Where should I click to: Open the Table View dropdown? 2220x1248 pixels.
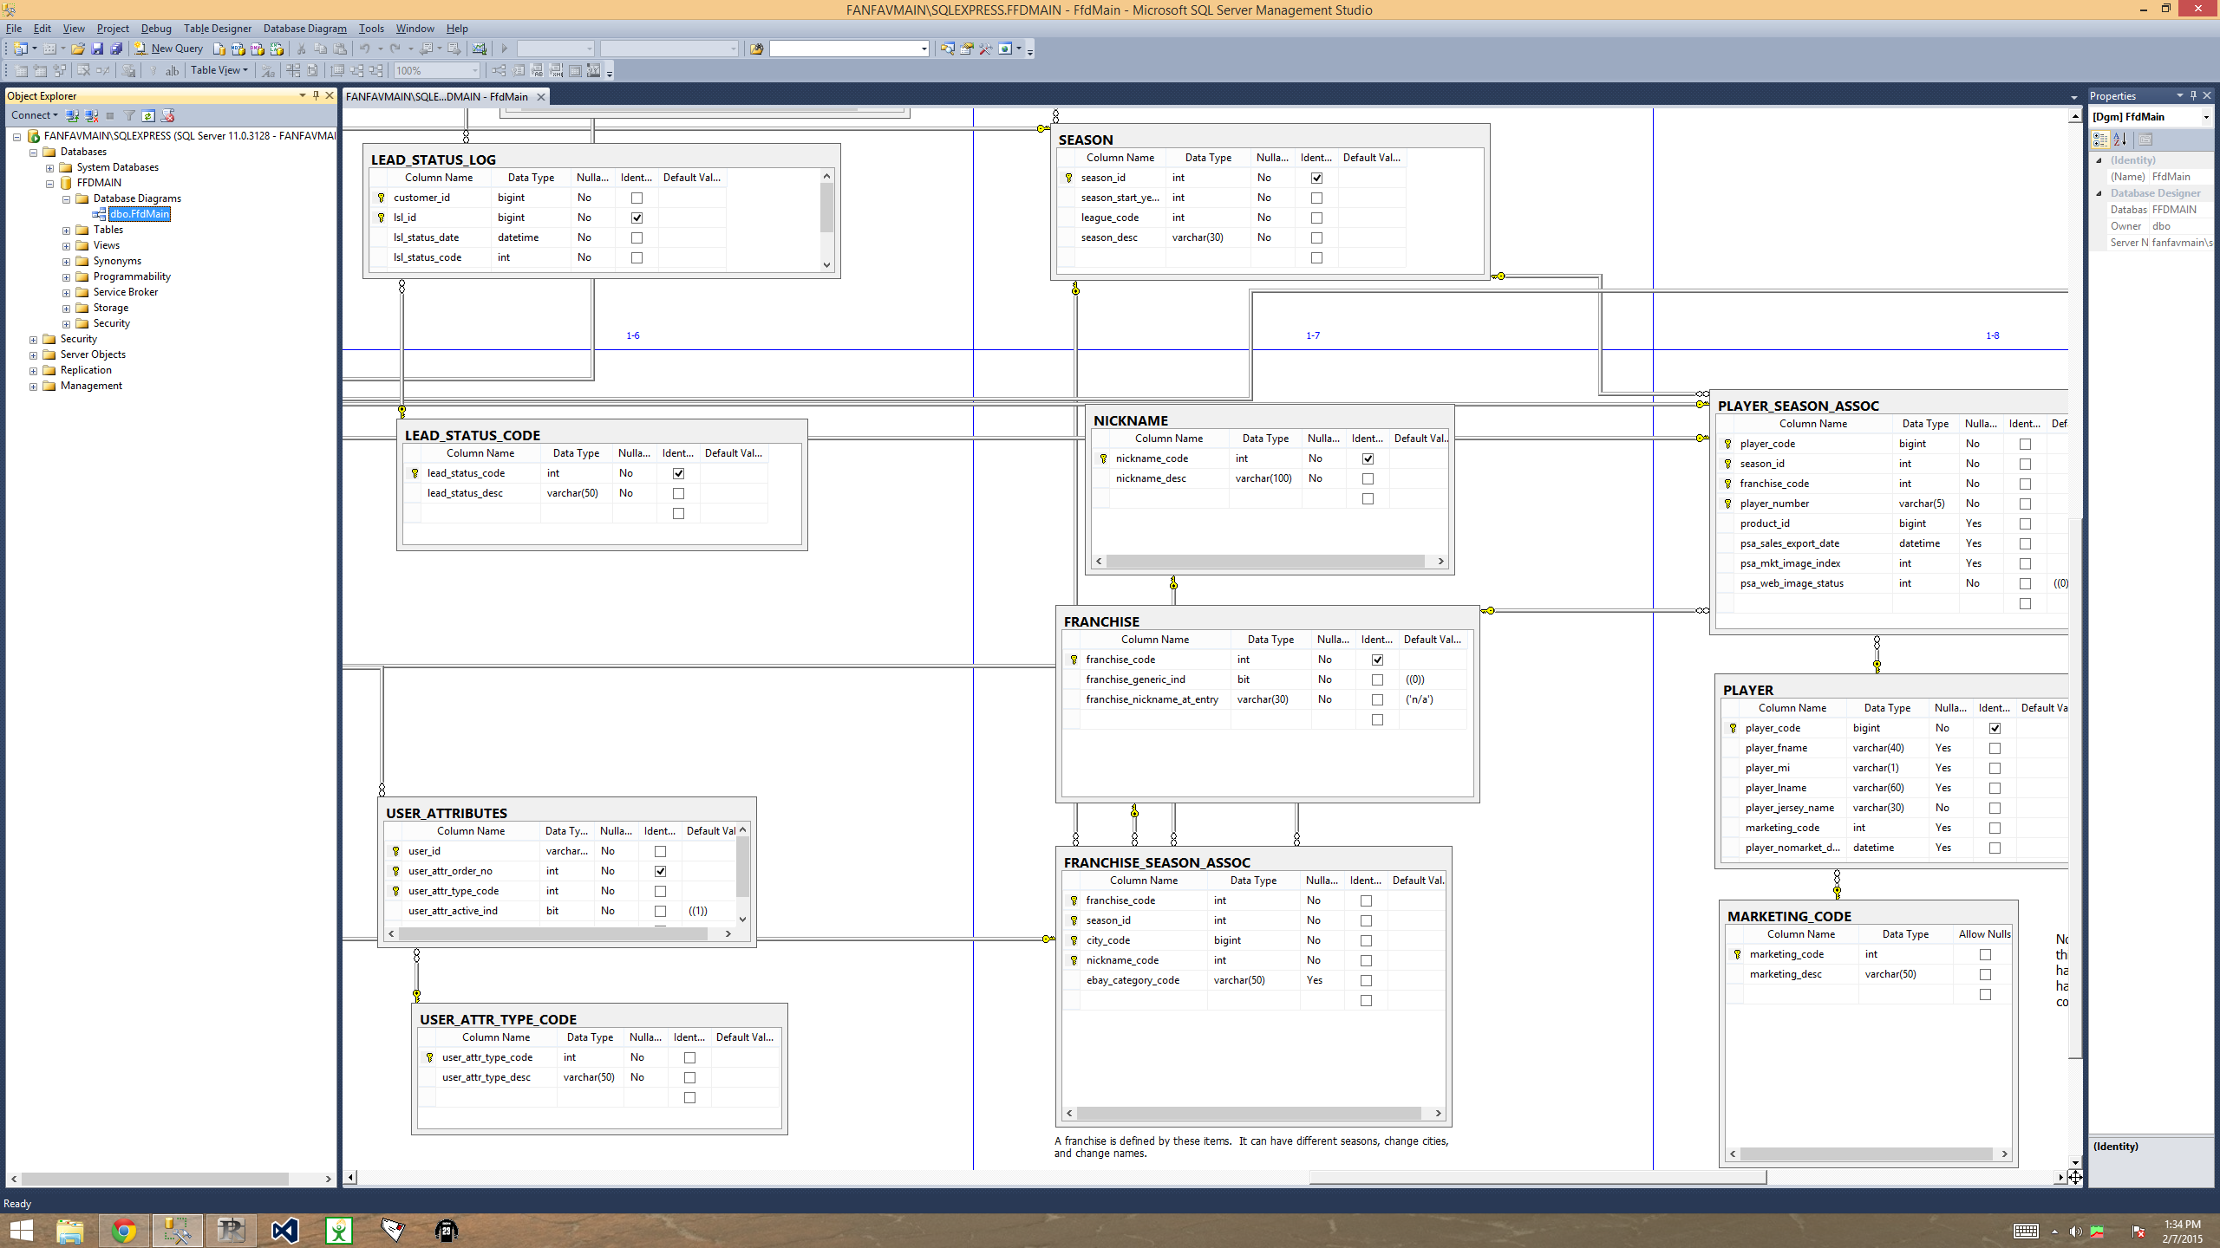pos(219,70)
